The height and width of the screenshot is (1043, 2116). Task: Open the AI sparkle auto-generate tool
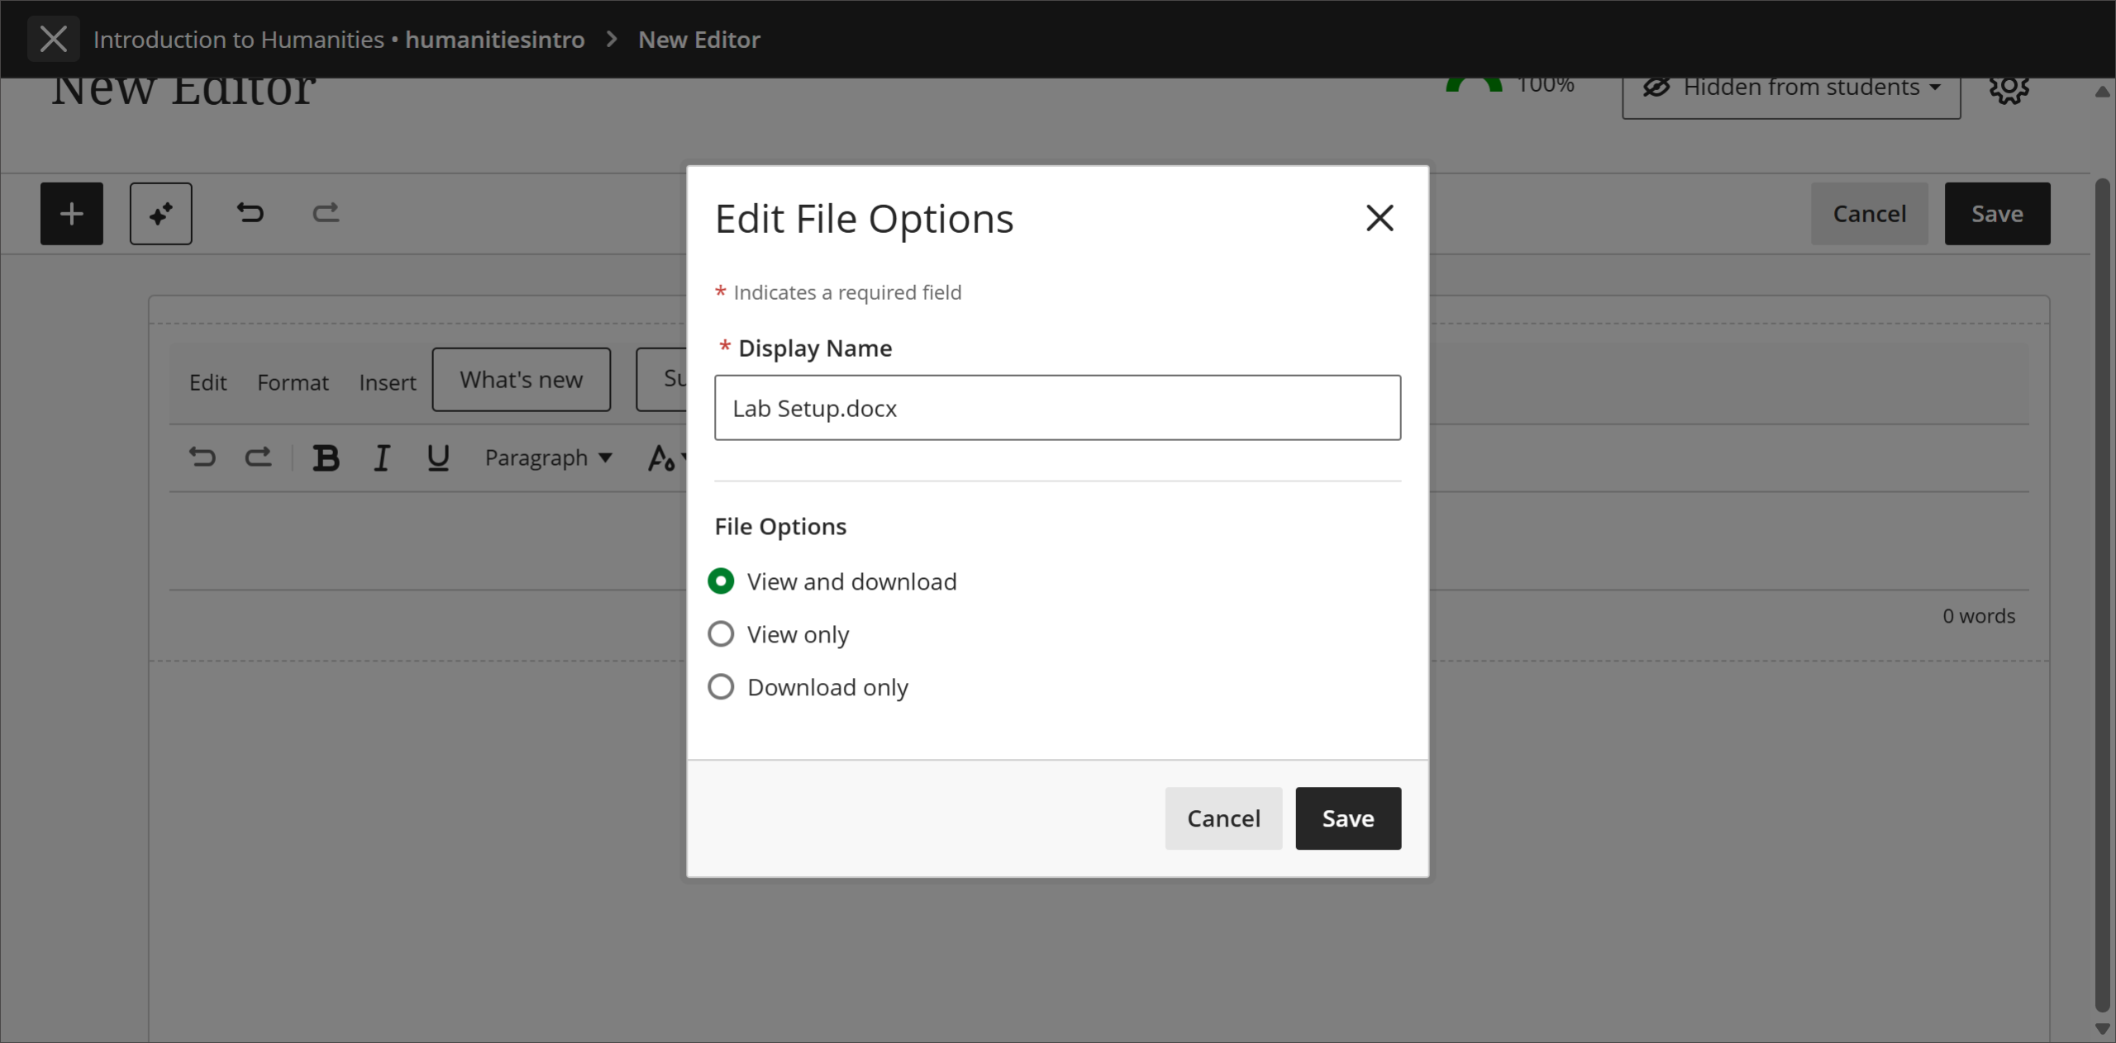coord(161,214)
